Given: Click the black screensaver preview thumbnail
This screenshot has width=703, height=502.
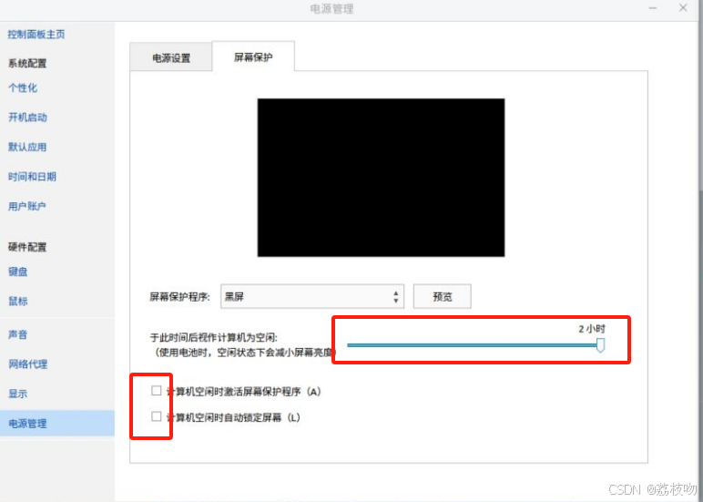Looking at the screenshot, I should tap(381, 178).
